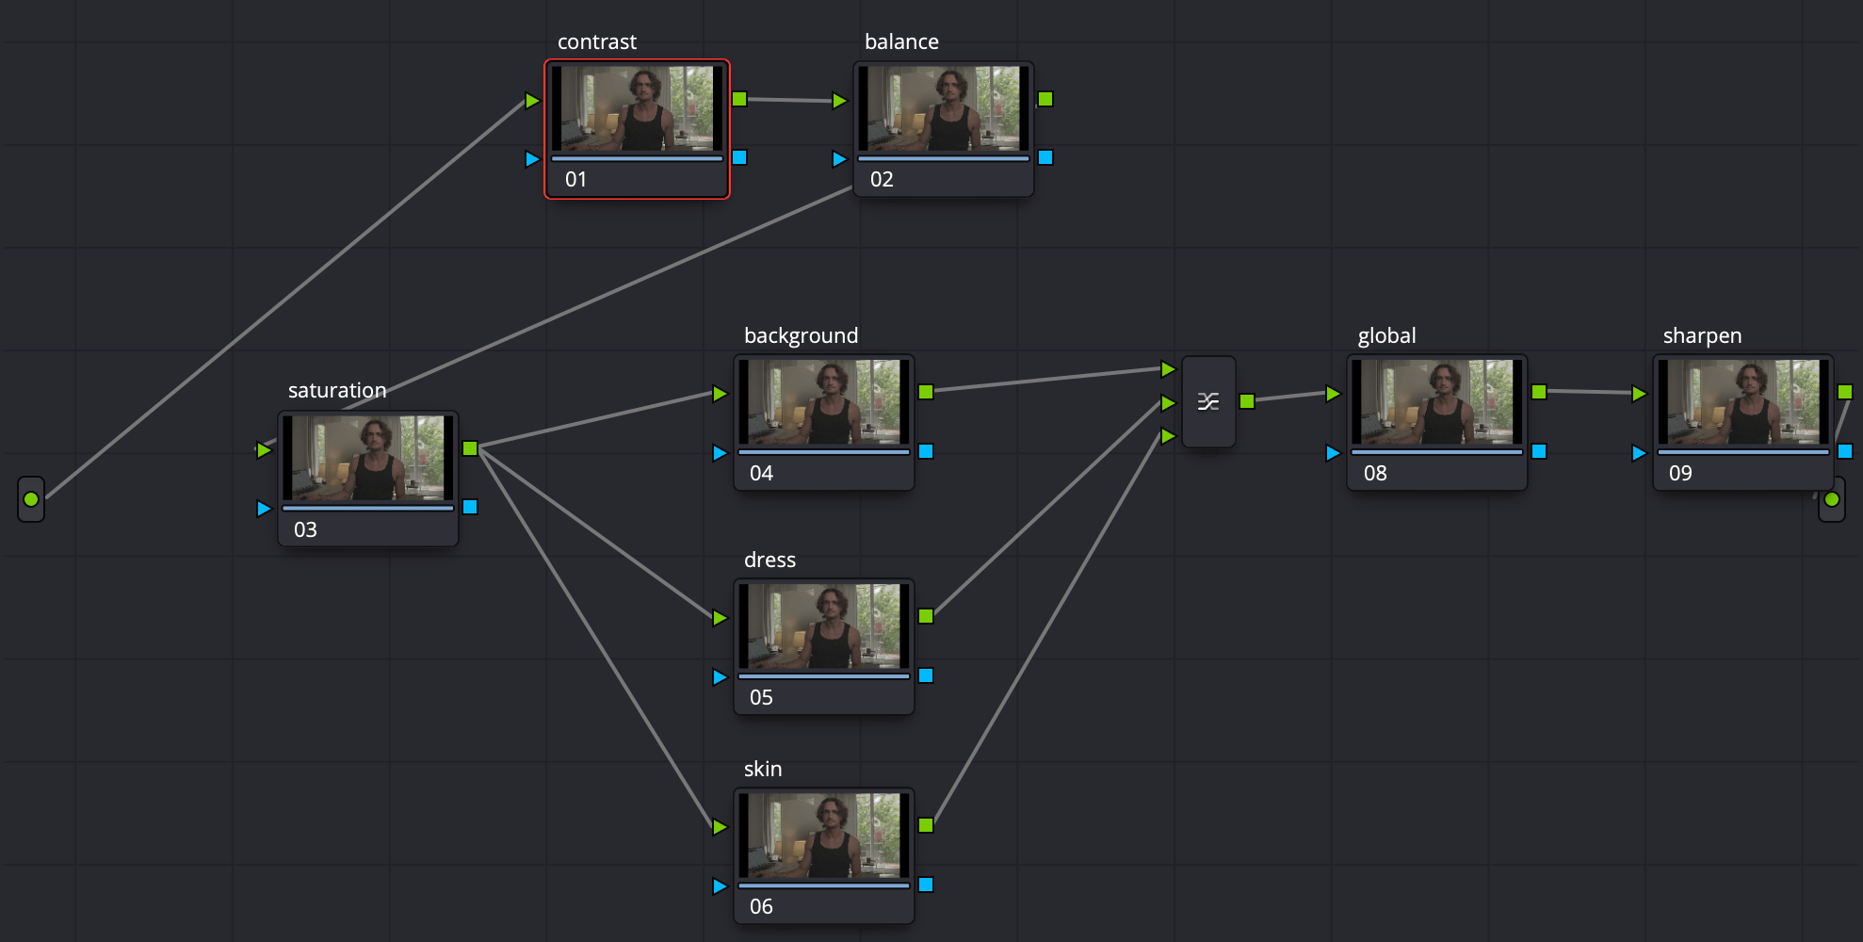1863x942 pixels.
Task: Click the parallel mixer node icon
Action: click(x=1208, y=402)
